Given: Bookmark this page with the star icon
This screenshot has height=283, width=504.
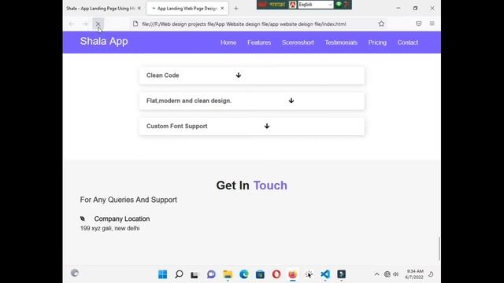Looking at the screenshot, I should click(x=381, y=24).
